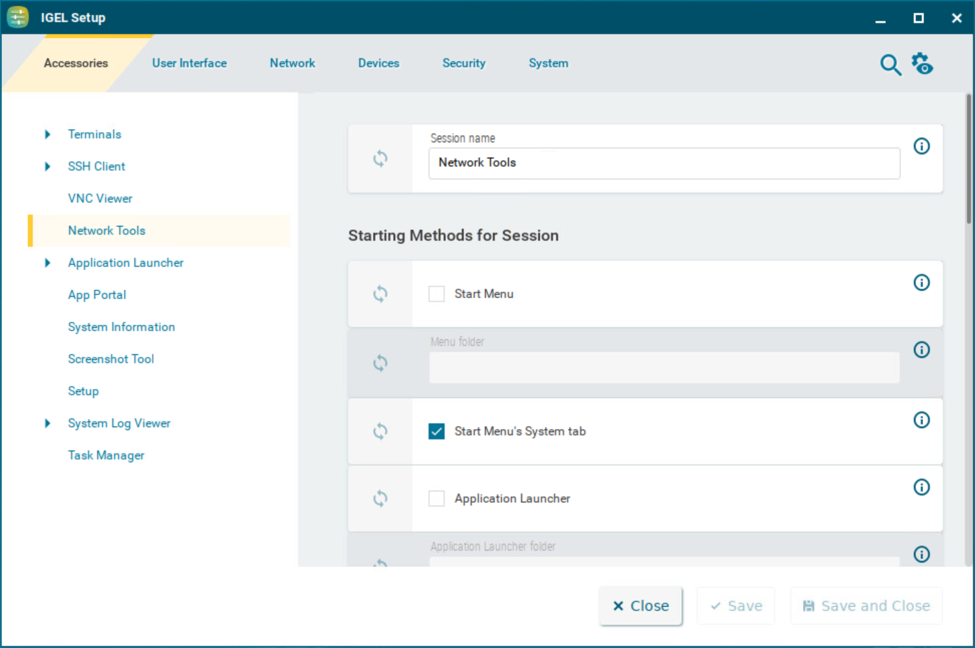Screen dimensions: 975x648
Task: Click info icon for Menu folder field
Action: point(921,350)
